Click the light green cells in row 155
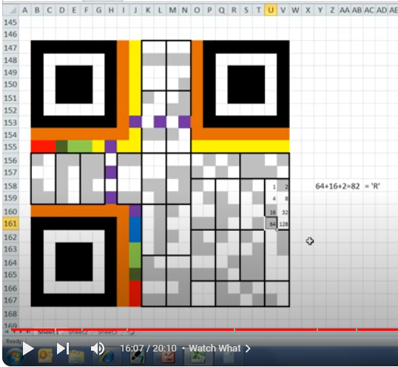The height and width of the screenshot is (367, 398). (80, 147)
